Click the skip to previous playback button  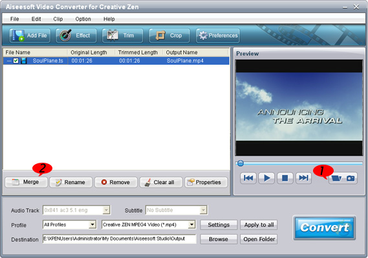pyautogui.click(x=248, y=178)
